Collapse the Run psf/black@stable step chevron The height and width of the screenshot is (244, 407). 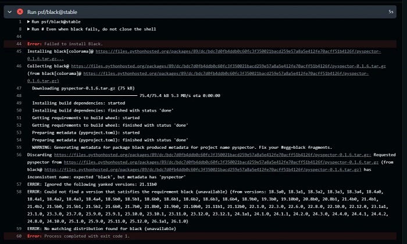10,12
